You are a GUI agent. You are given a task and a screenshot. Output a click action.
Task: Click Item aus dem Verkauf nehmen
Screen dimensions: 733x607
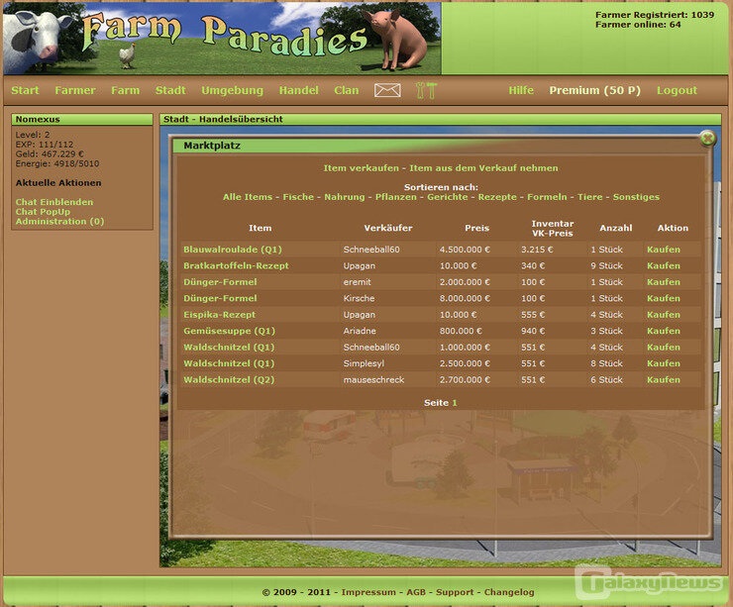pyautogui.click(x=483, y=168)
